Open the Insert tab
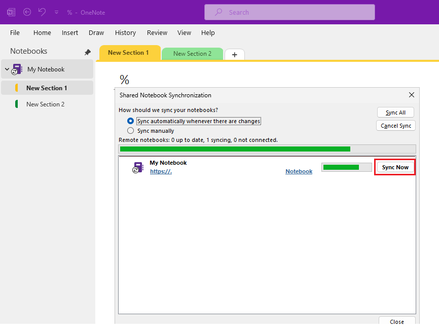This screenshot has width=439, height=336. point(70,33)
